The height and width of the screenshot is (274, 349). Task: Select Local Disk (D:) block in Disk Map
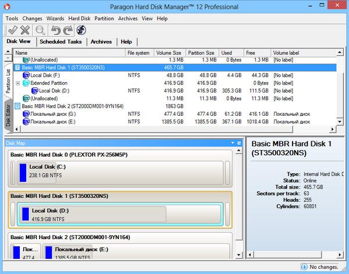[120, 215]
